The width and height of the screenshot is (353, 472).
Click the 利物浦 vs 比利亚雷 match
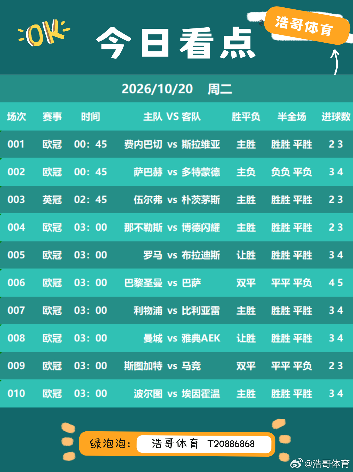177,310
